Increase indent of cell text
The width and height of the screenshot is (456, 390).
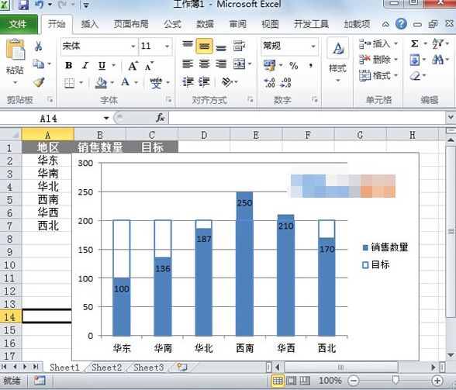[x=204, y=82]
